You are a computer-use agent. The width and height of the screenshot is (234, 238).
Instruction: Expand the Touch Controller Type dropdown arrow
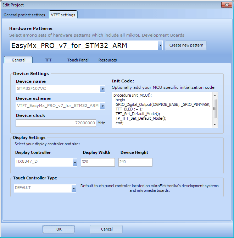[x=74, y=188]
